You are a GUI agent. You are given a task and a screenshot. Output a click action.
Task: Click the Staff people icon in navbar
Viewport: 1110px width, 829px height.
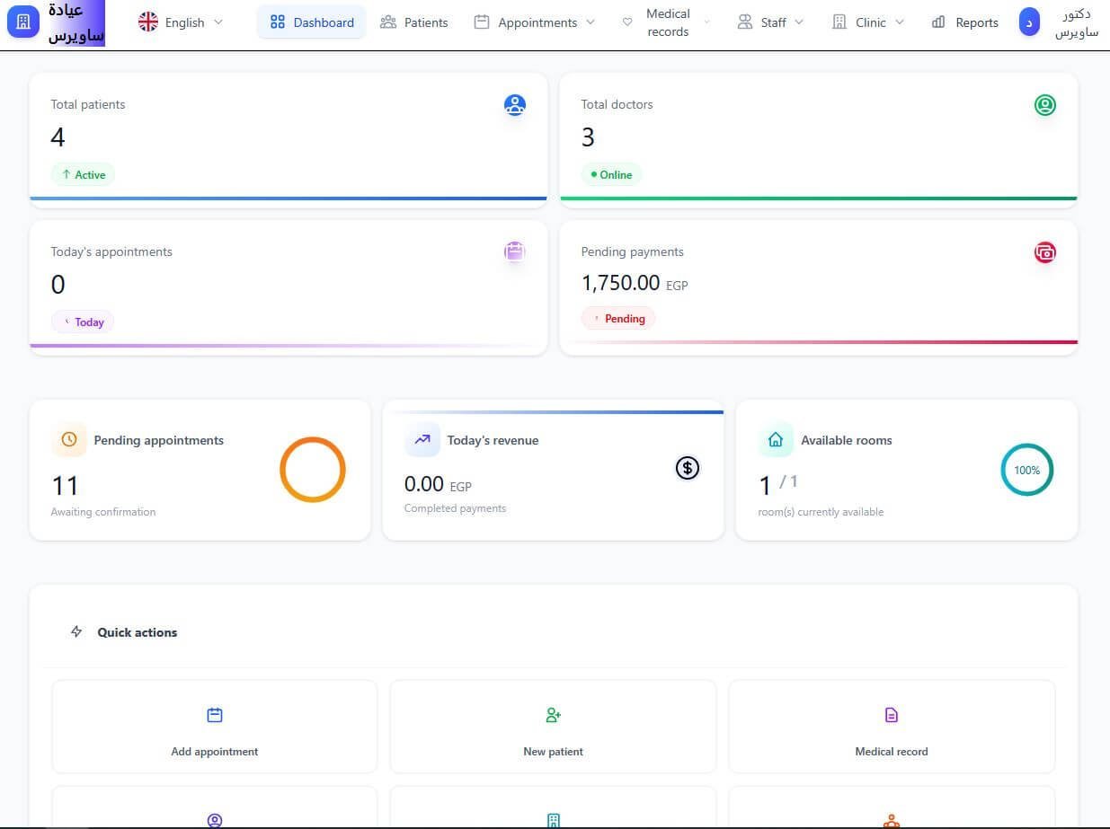[x=744, y=22]
